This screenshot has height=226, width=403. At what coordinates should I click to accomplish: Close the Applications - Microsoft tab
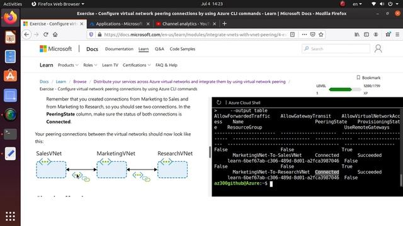click(x=148, y=24)
